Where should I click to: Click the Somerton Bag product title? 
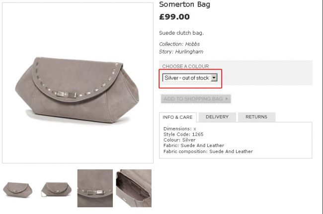point(184,4)
